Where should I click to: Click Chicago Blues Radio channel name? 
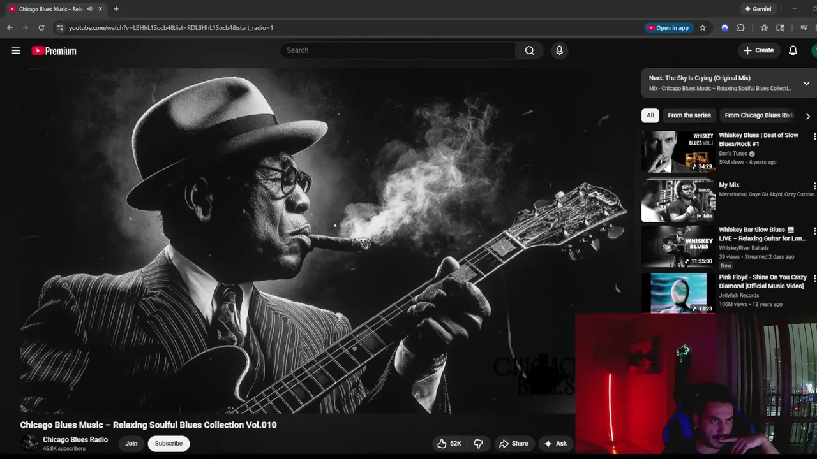[x=75, y=439]
